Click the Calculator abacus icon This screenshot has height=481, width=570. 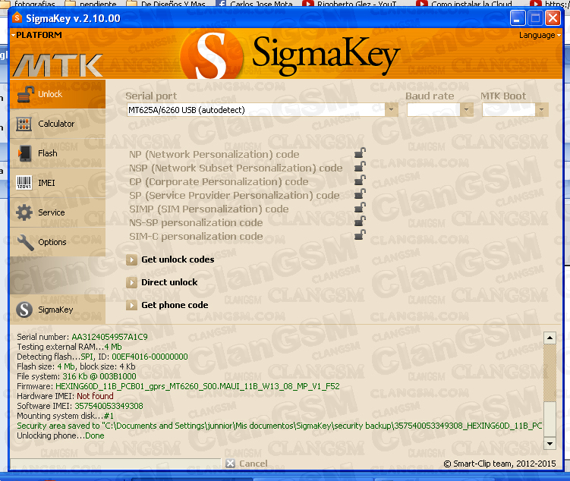coord(24,124)
